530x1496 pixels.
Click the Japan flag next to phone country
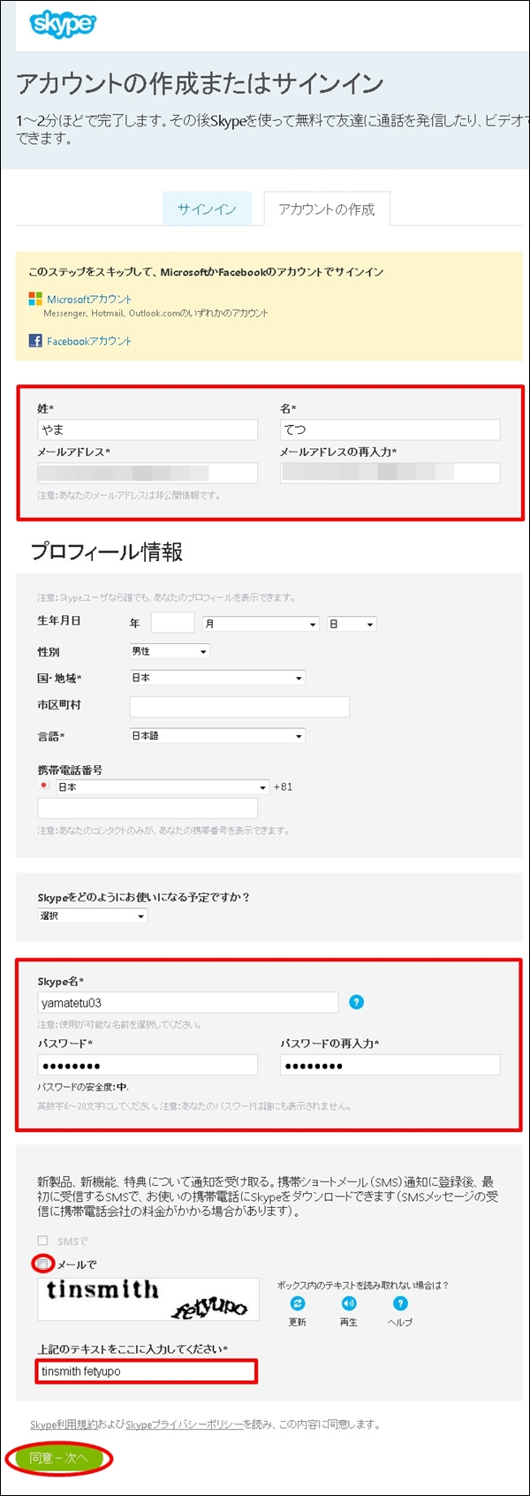pyautogui.click(x=43, y=786)
